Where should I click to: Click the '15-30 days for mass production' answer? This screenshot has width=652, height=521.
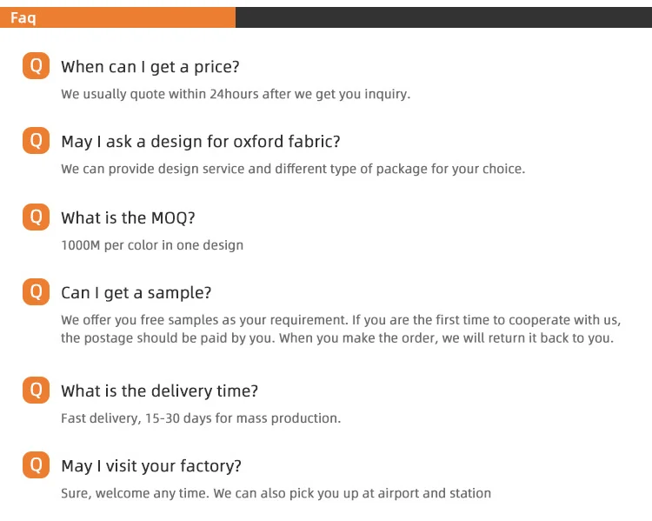[201, 418]
